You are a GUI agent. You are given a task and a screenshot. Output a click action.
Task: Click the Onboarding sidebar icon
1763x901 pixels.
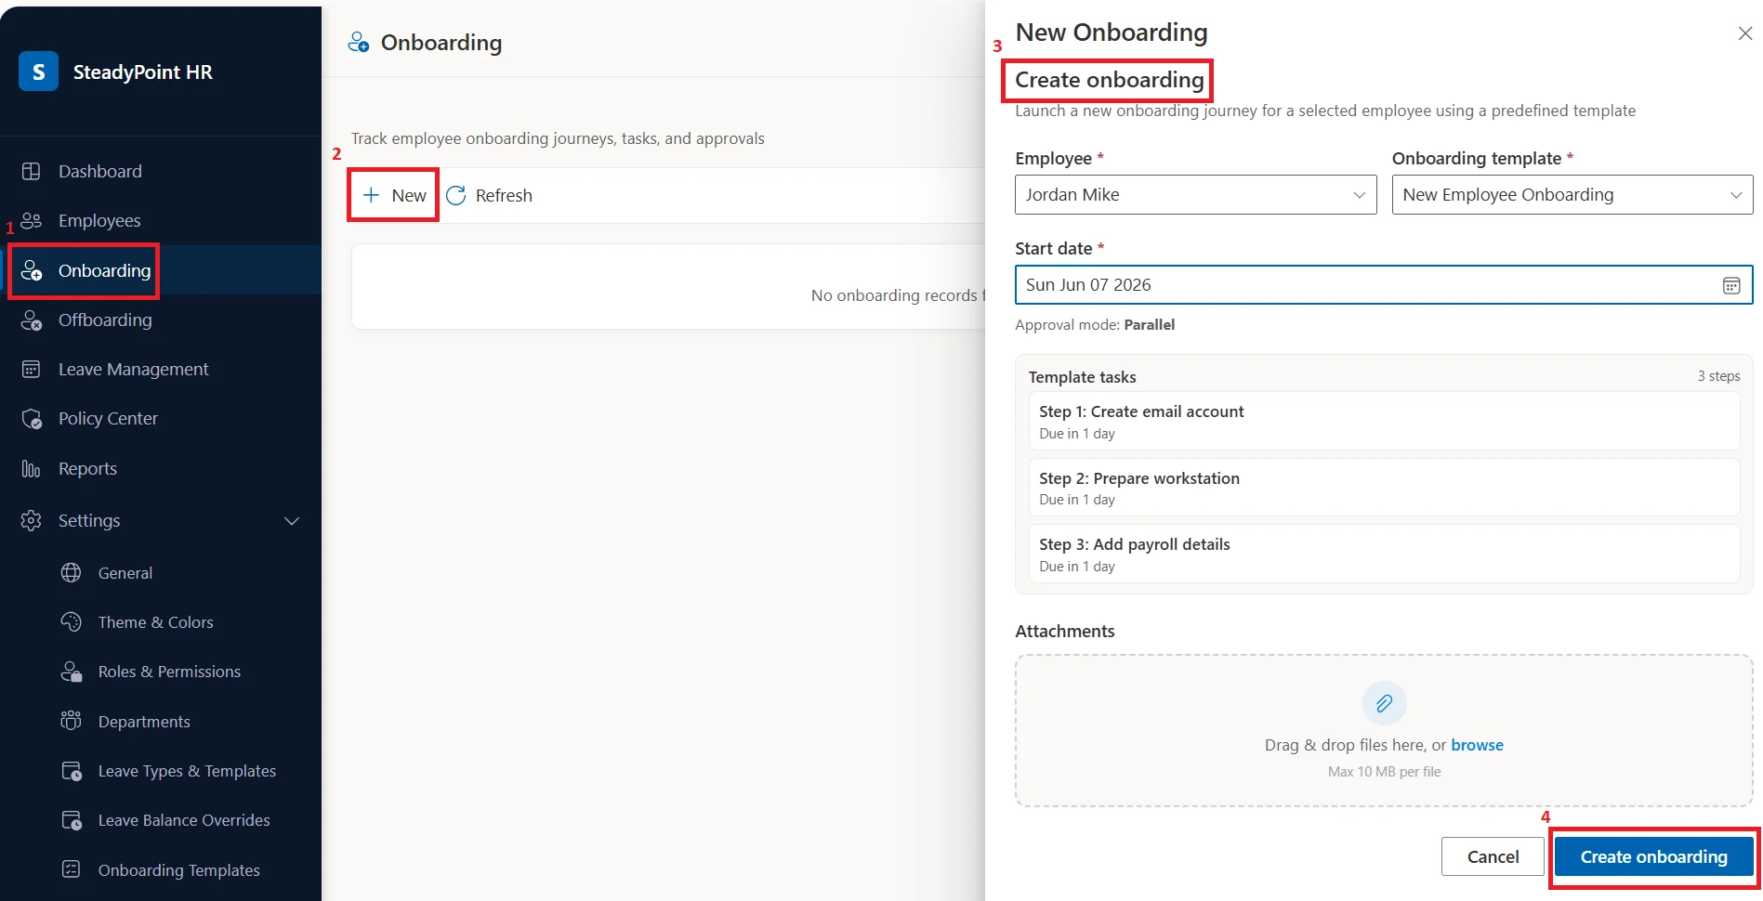[32, 270]
